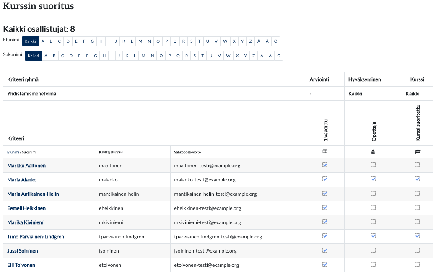The height and width of the screenshot is (276, 436).
Task: Click the rotated 1 vaadittu criterion label
Action: [326, 130]
